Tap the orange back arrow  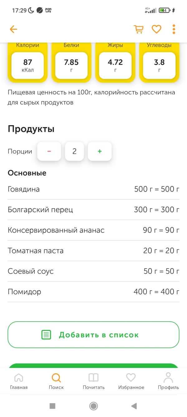13,29
